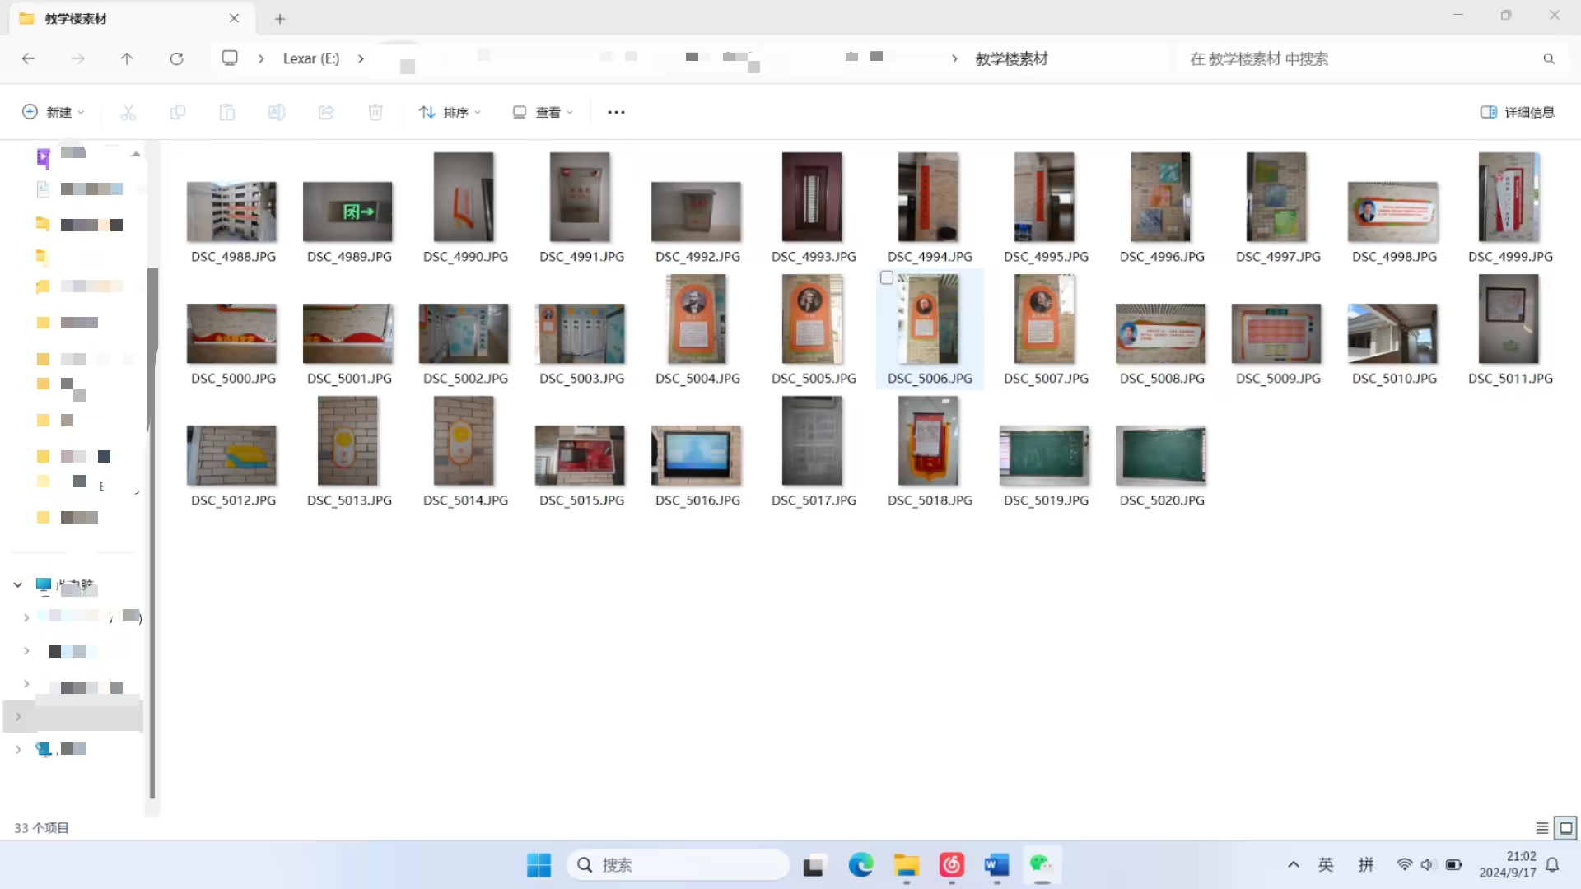The height and width of the screenshot is (889, 1581).
Task: Switch to details list view in status bar
Action: coord(1541,828)
